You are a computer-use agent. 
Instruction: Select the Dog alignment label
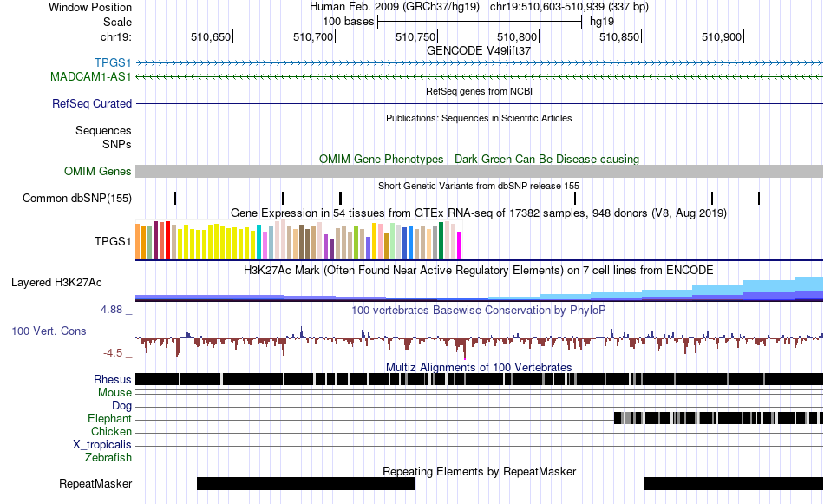122,405
